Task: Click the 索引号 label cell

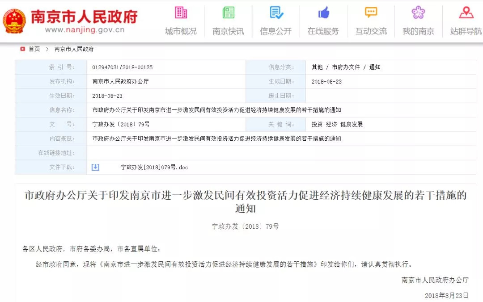Action: point(51,67)
